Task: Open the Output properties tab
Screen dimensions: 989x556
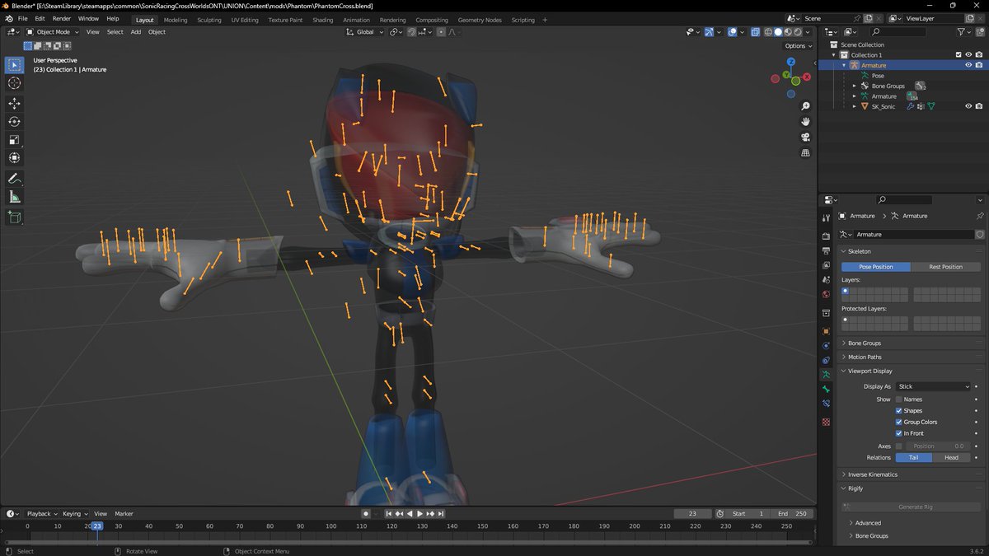Action: [826, 250]
